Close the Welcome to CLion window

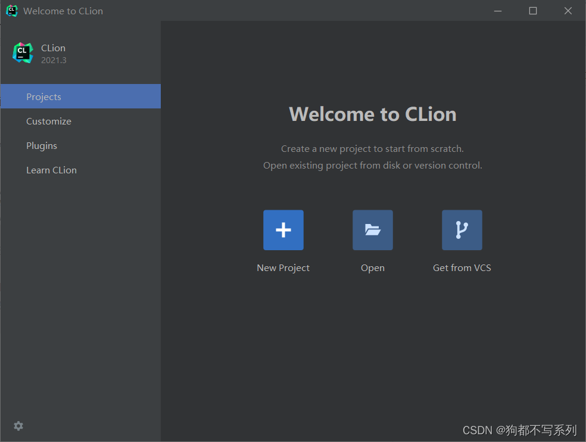(568, 11)
